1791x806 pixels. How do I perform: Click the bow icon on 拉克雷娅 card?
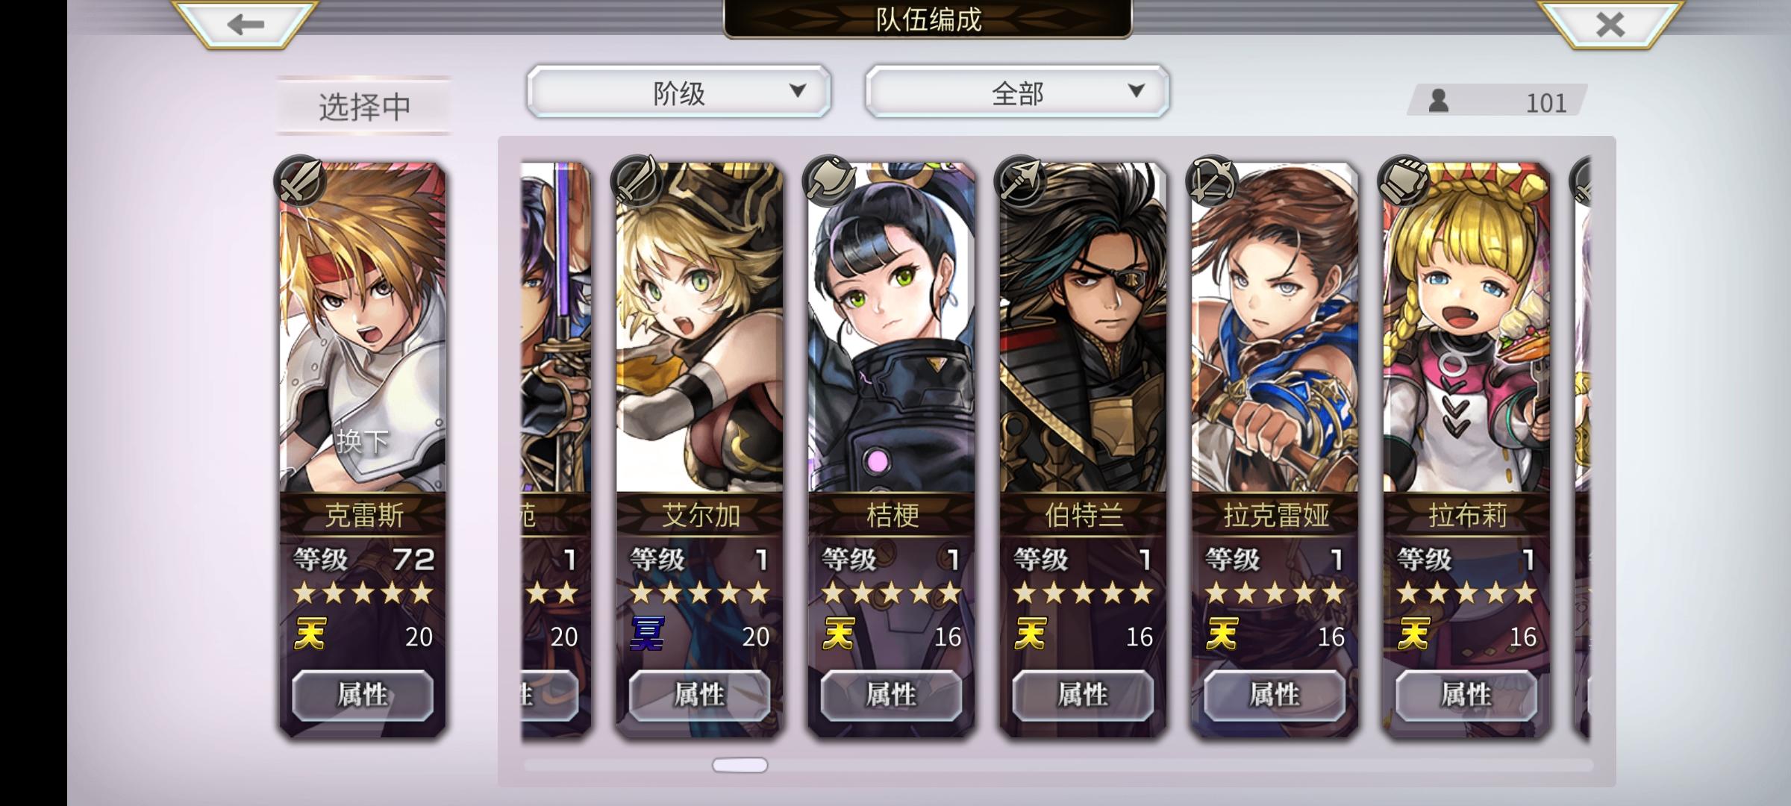(1211, 181)
